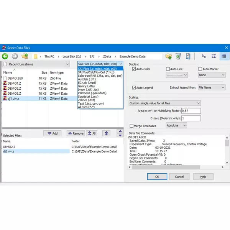This screenshot has width=230, height=230.
Task: Choose Zahner (.txt) file type
Action: point(100,100)
